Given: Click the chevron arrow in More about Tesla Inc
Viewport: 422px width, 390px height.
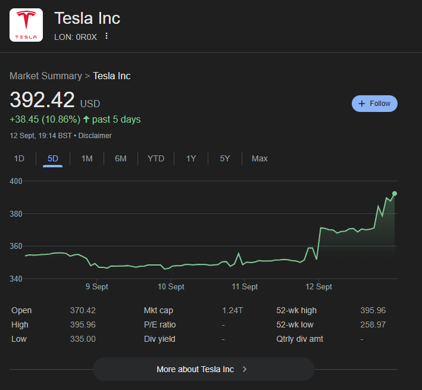Looking at the screenshot, I should coord(245,369).
